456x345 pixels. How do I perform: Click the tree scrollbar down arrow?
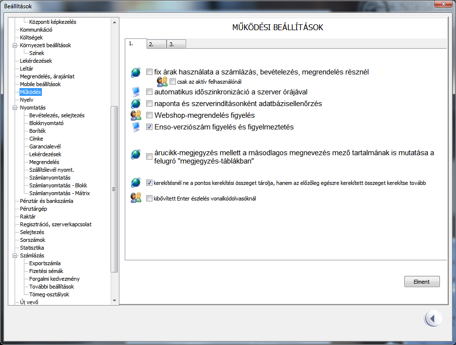tap(114, 301)
